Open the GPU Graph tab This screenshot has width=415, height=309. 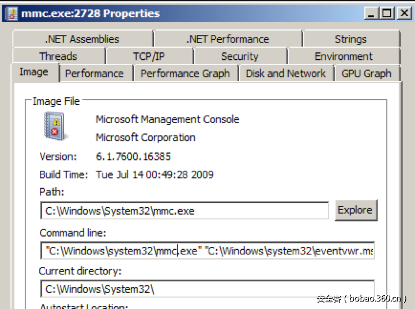(367, 74)
